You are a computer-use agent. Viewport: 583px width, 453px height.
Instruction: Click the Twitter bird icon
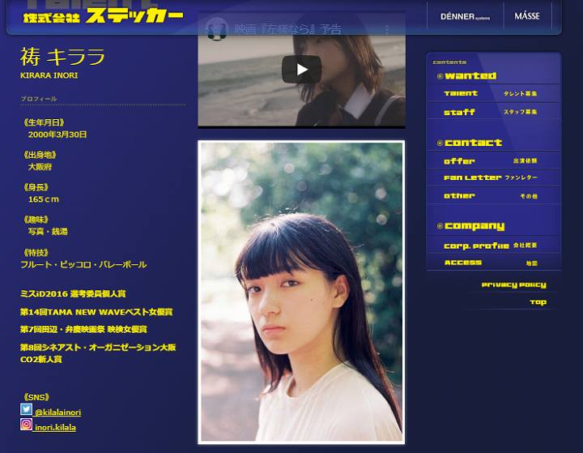coord(26,410)
